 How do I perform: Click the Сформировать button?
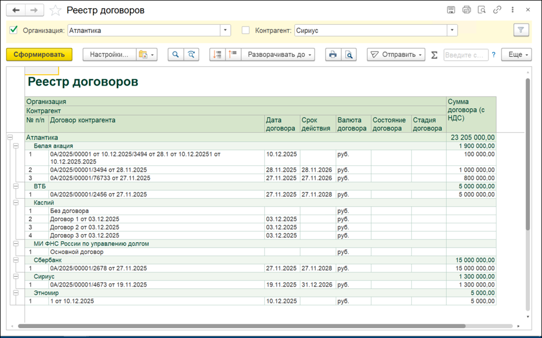(x=39, y=55)
